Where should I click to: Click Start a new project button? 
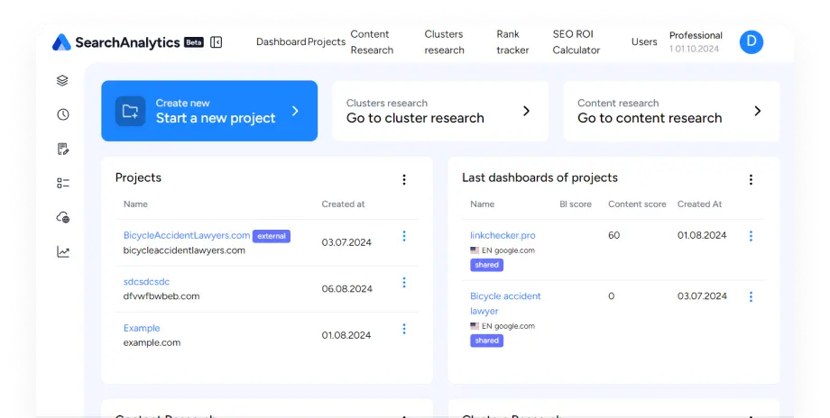(209, 111)
